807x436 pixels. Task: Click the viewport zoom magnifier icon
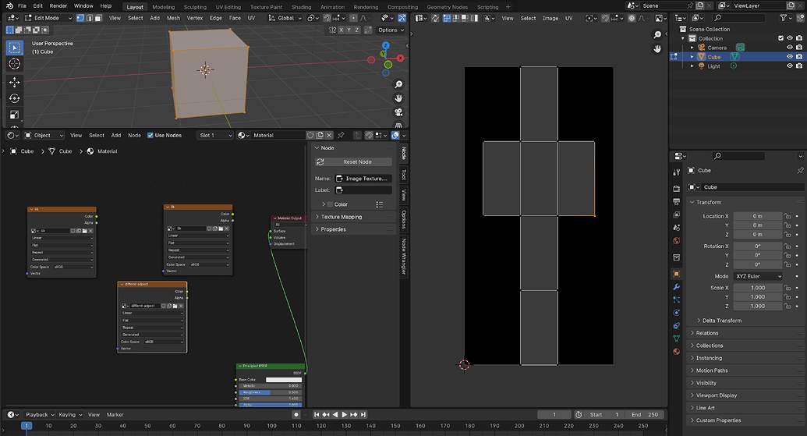(x=398, y=84)
